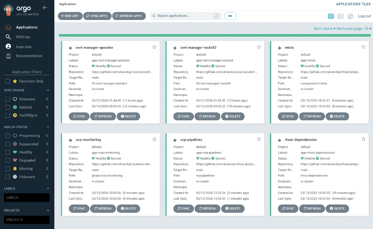This screenshot has width=373, height=229.
Task: Check the Degraded health status filter
Action: pyautogui.click(x=8, y=160)
